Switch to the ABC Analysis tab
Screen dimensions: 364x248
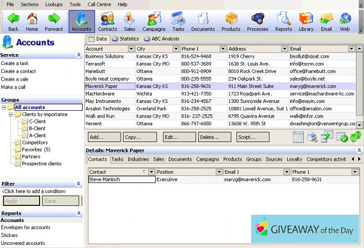(162, 38)
